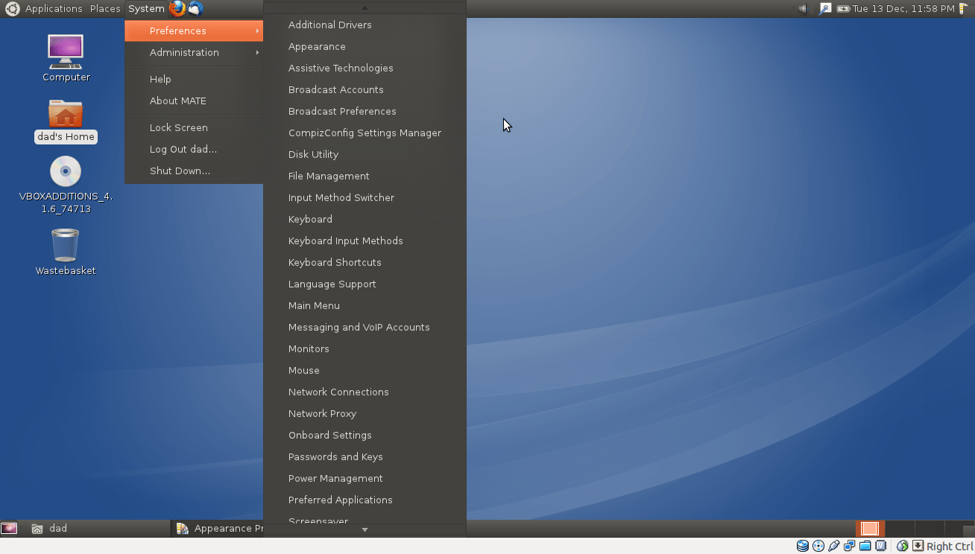The image size is (975, 554).
Task: Open Broadcast Accounts
Action: [x=365, y=89]
